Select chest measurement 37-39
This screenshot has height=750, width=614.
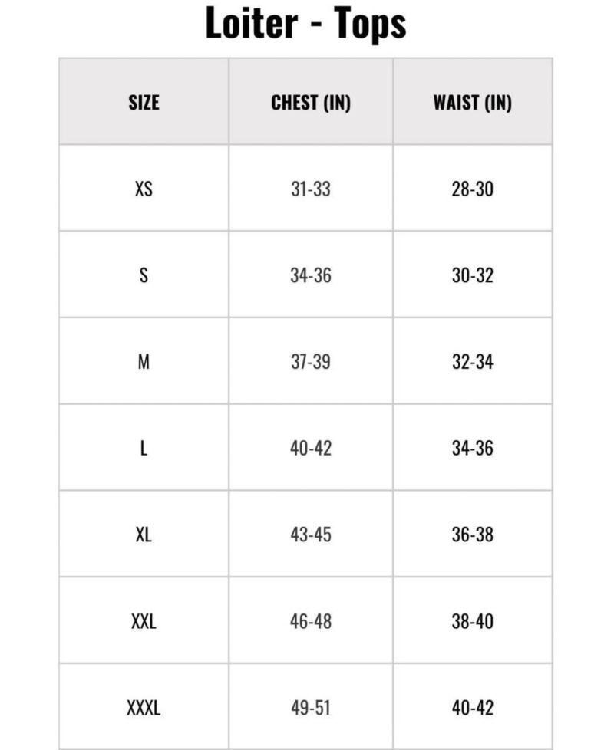311,362
